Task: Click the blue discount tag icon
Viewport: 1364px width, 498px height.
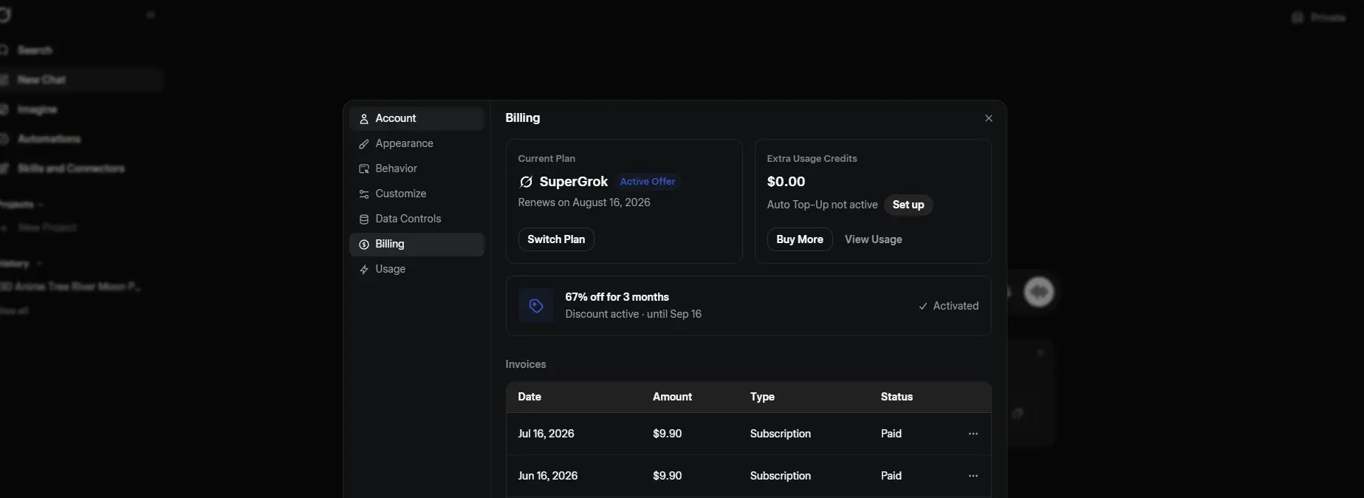Action: click(536, 305)
